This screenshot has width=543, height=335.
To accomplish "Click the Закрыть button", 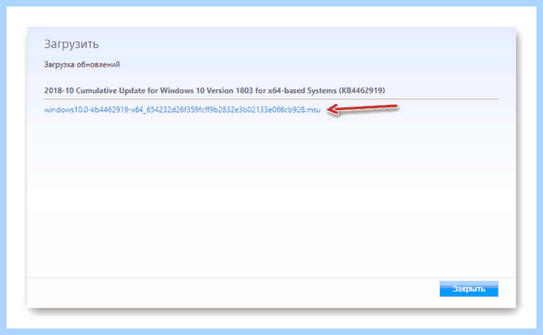I will click(469, 289).
